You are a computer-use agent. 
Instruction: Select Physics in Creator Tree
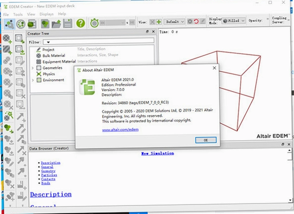[x=49, y=74]
